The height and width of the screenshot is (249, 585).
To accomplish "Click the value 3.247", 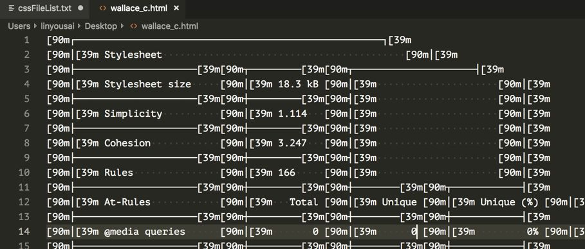I will pos(292,143).
